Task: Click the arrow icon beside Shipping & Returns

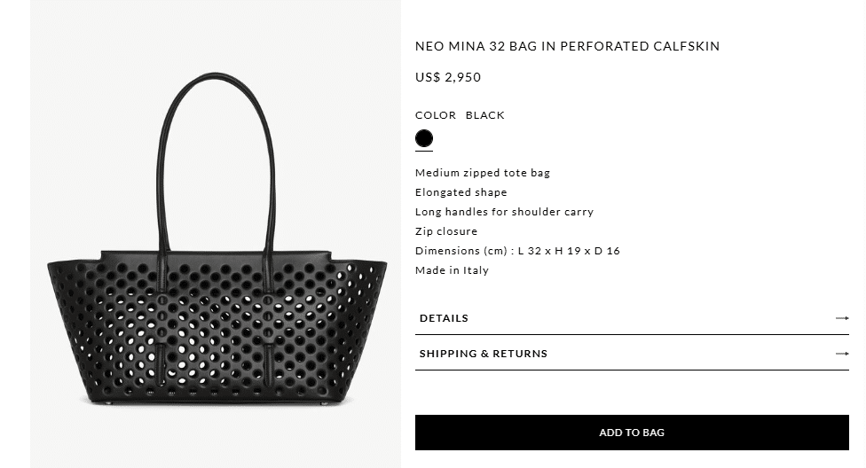Action: tap(842, 354)
